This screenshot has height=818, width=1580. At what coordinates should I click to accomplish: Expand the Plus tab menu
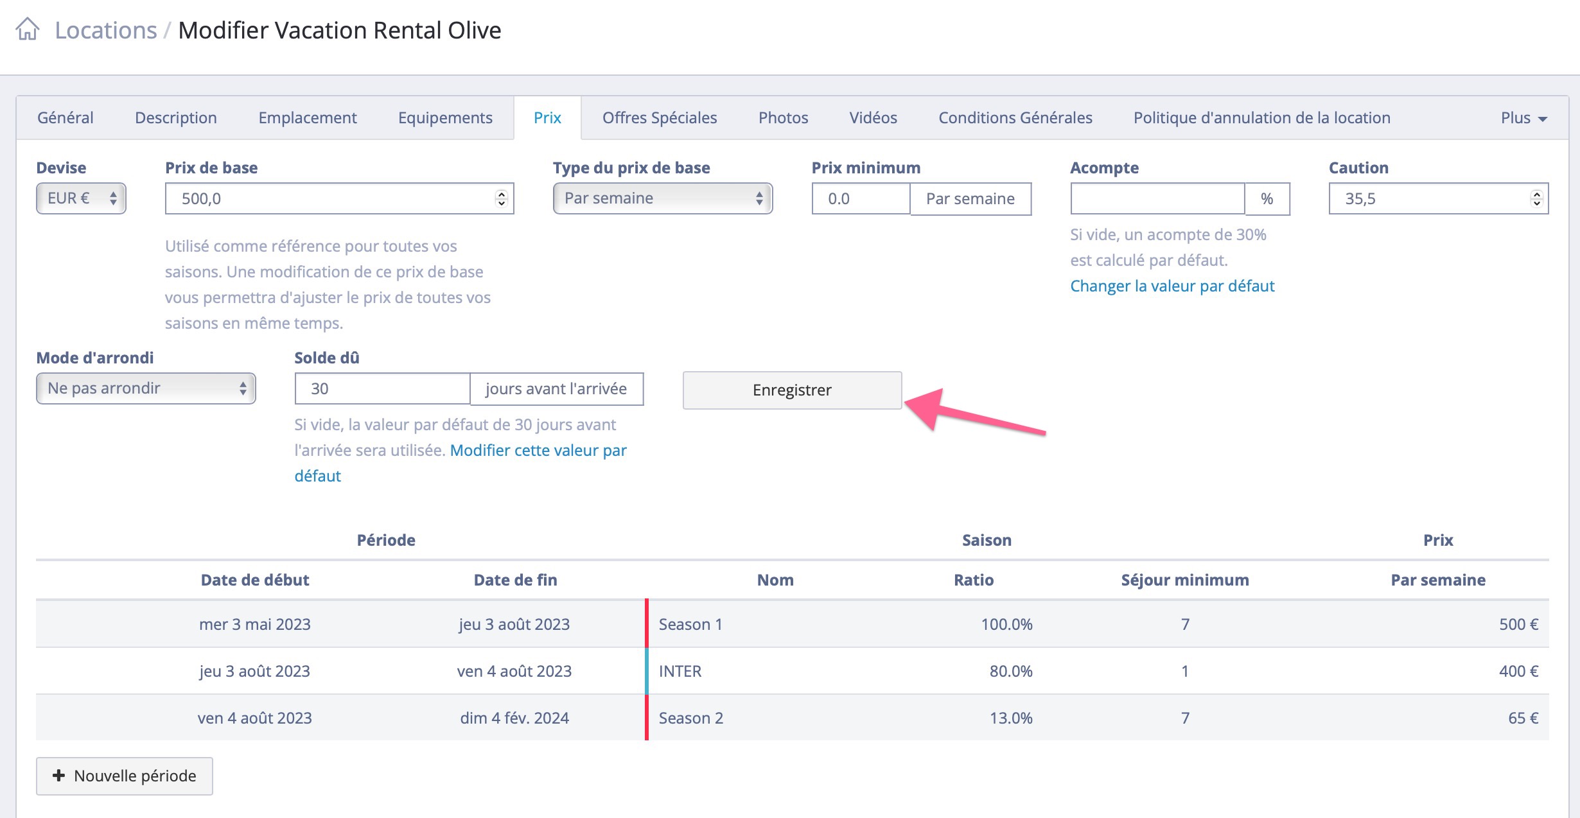tap(1523, 118)
